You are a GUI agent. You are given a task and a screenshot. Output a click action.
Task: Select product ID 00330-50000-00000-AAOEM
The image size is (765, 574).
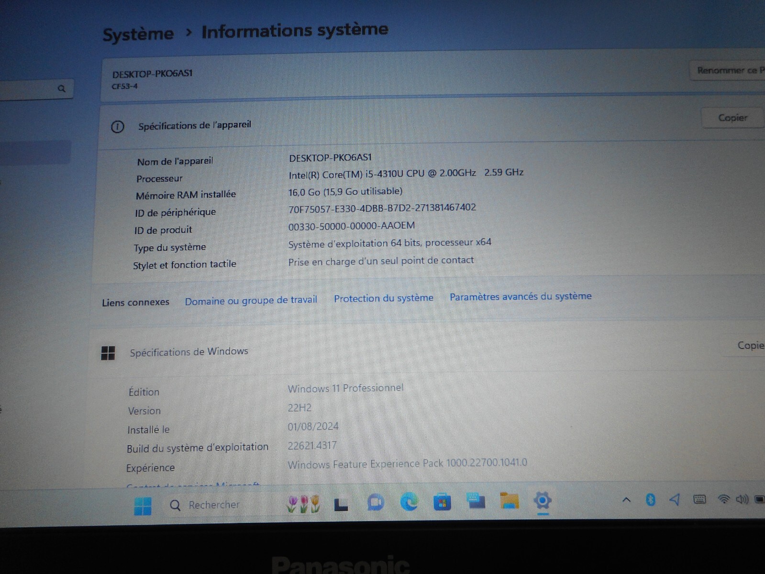pos(351,226)
